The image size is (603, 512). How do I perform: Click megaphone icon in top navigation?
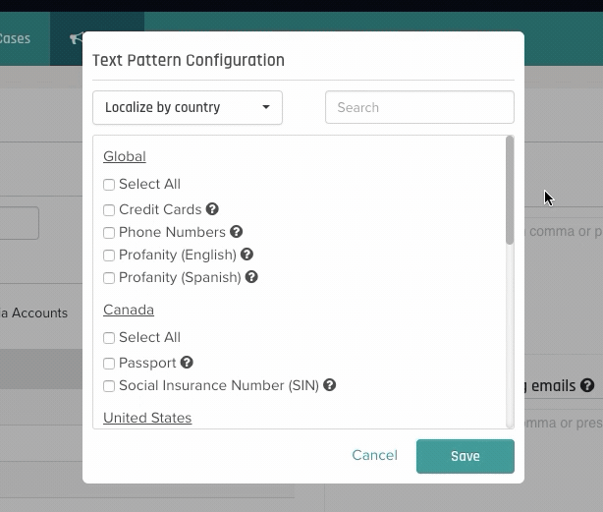point(76,39)
